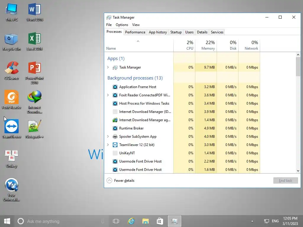Image resolution: width=303 pixels, height=227 pixels.
Task: Click the End task button
Action: [x=286, y=181]
